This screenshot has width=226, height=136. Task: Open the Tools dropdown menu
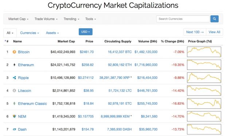tap(90, 19)
